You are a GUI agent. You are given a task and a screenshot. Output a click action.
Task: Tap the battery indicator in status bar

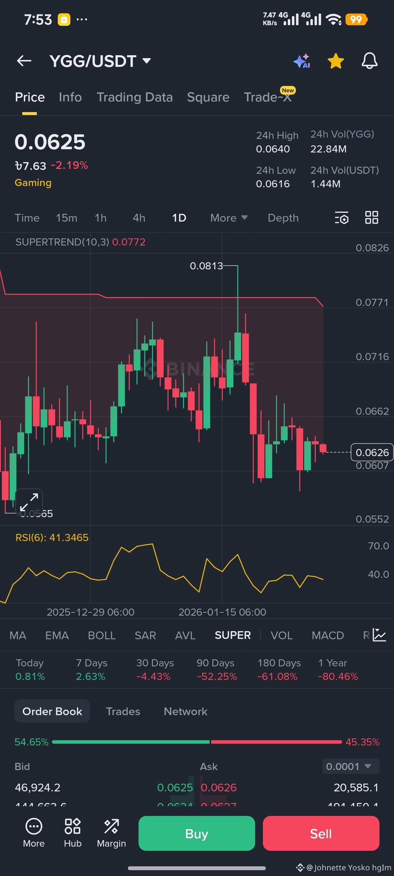pyautogui.click(x=356, y=19)
